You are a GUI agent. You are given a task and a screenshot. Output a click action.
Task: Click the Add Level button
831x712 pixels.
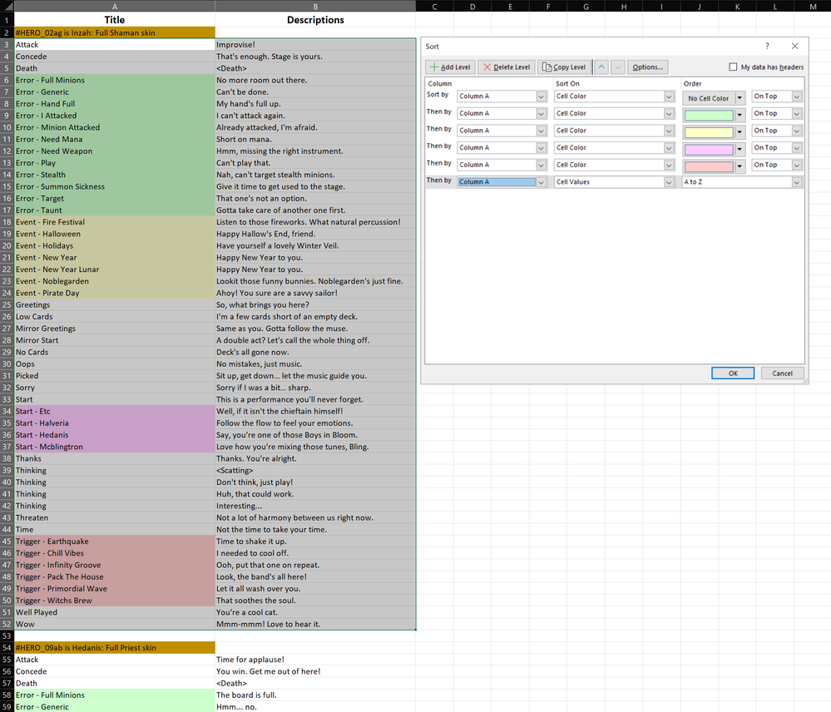point(450,67)
